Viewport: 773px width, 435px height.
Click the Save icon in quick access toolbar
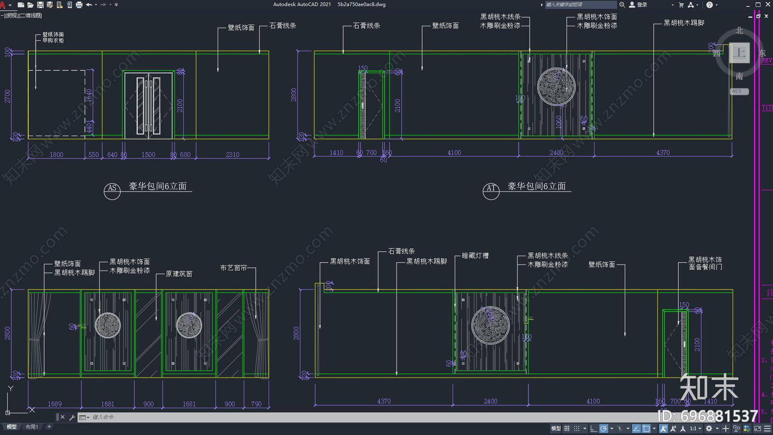pos(40,5)
